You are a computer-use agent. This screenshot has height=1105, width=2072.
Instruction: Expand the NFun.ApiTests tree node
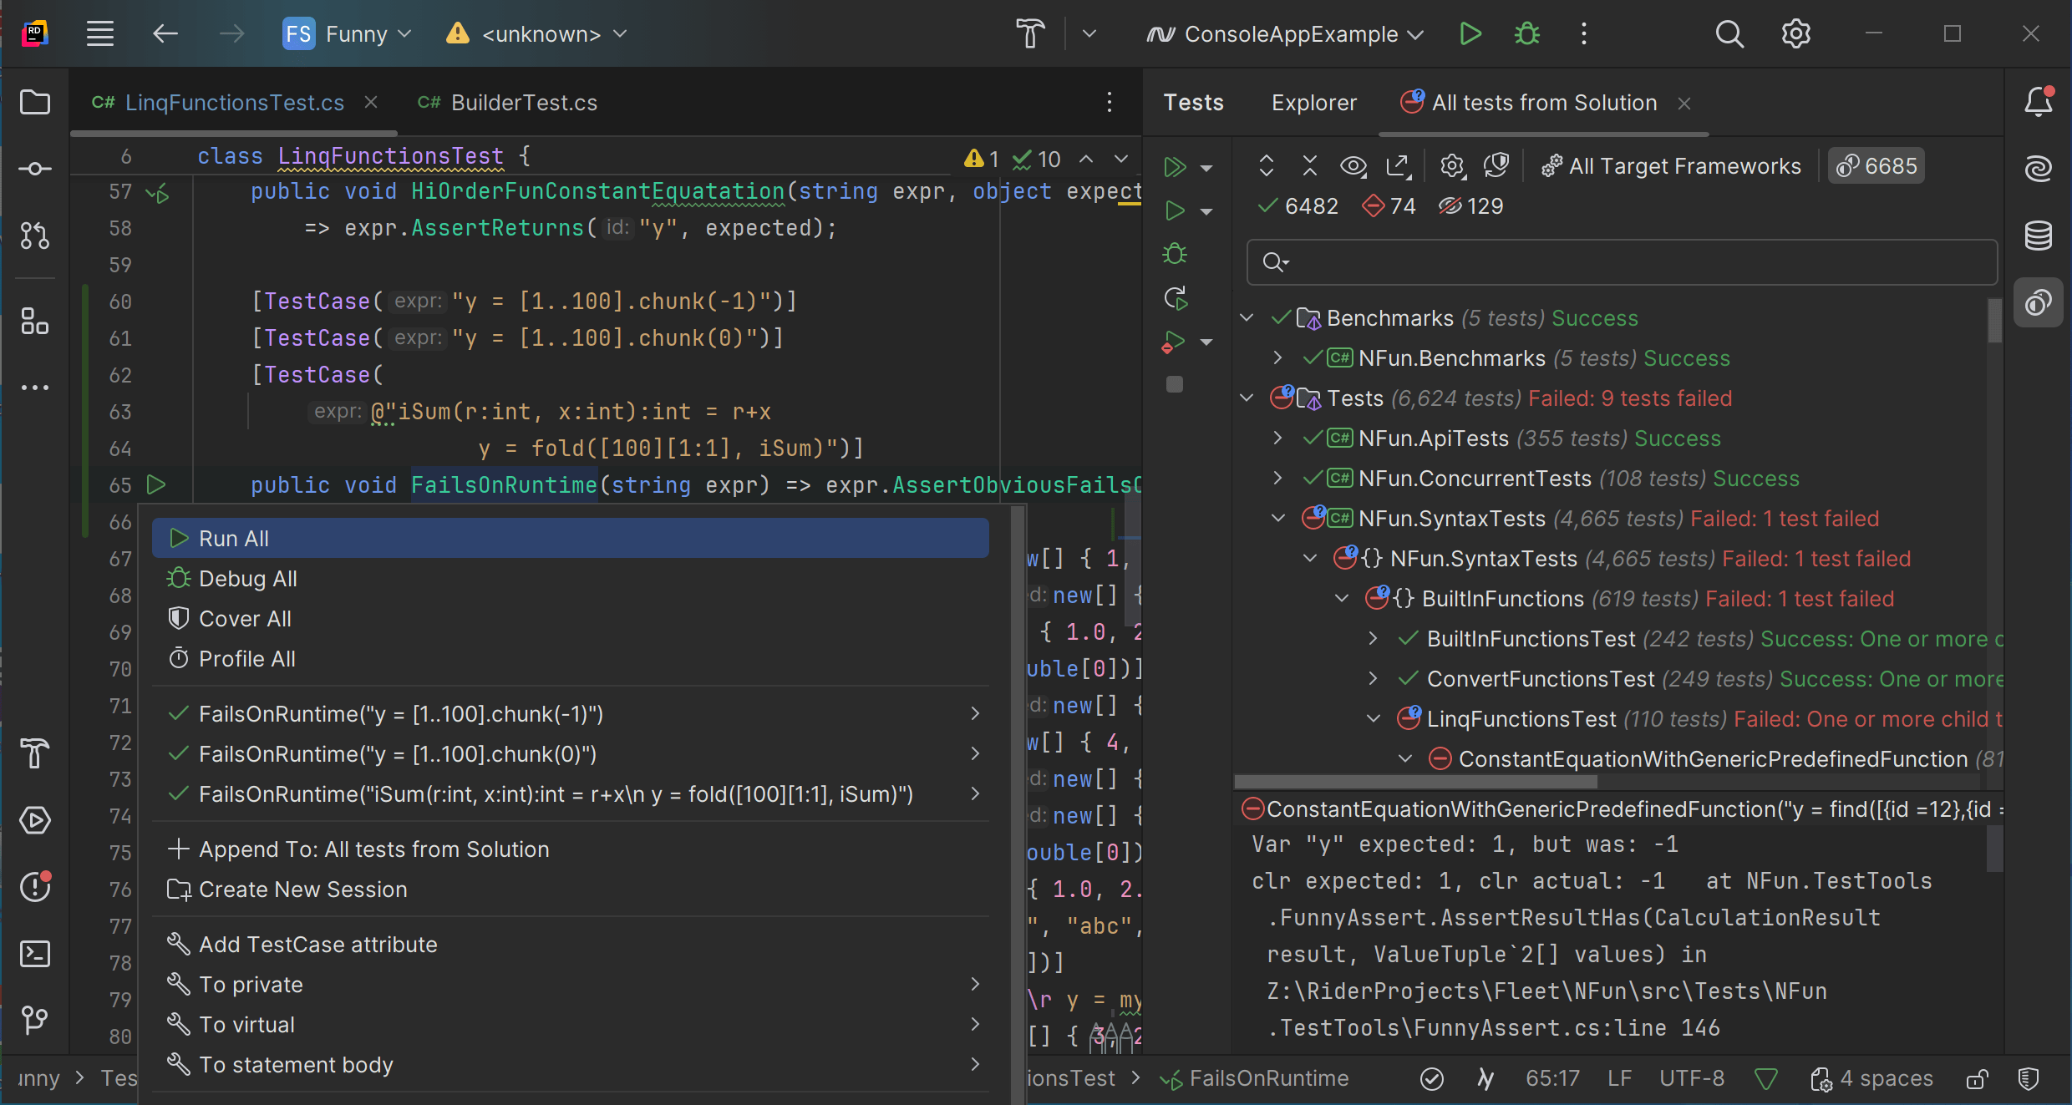pos(1277,438)
